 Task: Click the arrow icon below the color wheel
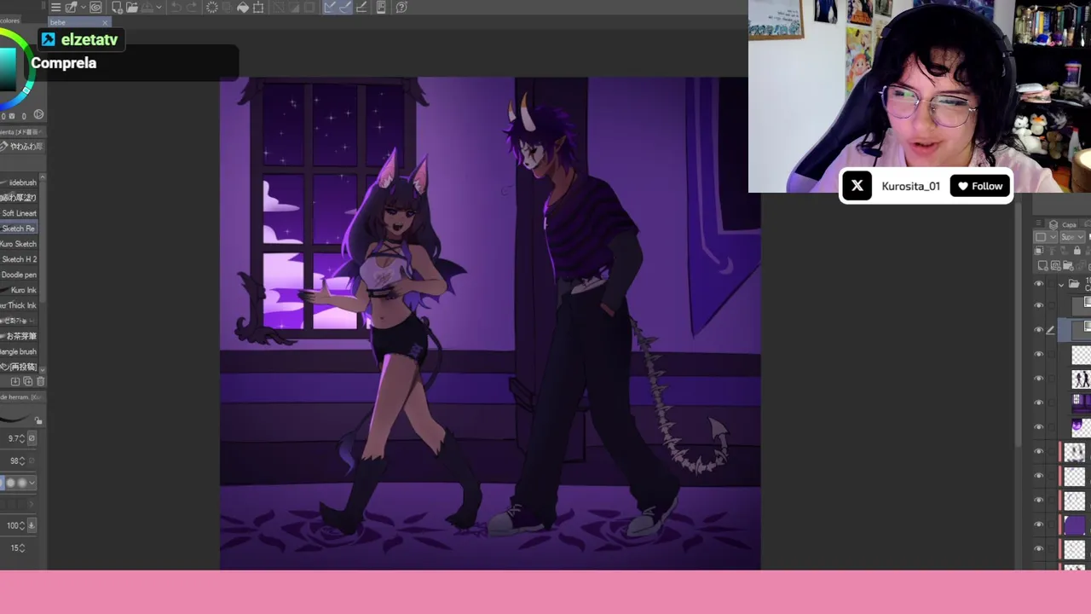point(38,114)
